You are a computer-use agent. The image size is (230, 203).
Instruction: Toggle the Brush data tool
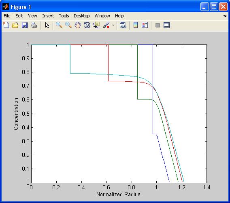tap(106, 25)
